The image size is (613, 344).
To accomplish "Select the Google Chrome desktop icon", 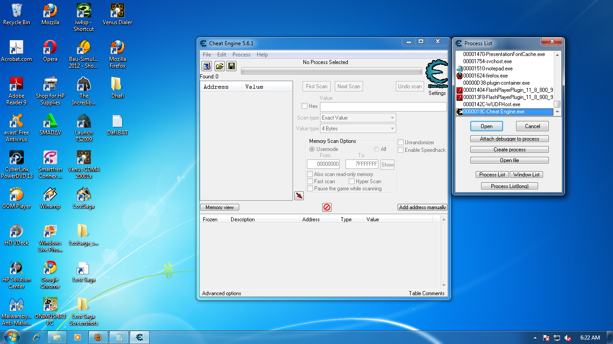I will click(50, 275).
